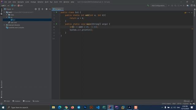Toggle the Structure side tool window tab

coord(1,84)
